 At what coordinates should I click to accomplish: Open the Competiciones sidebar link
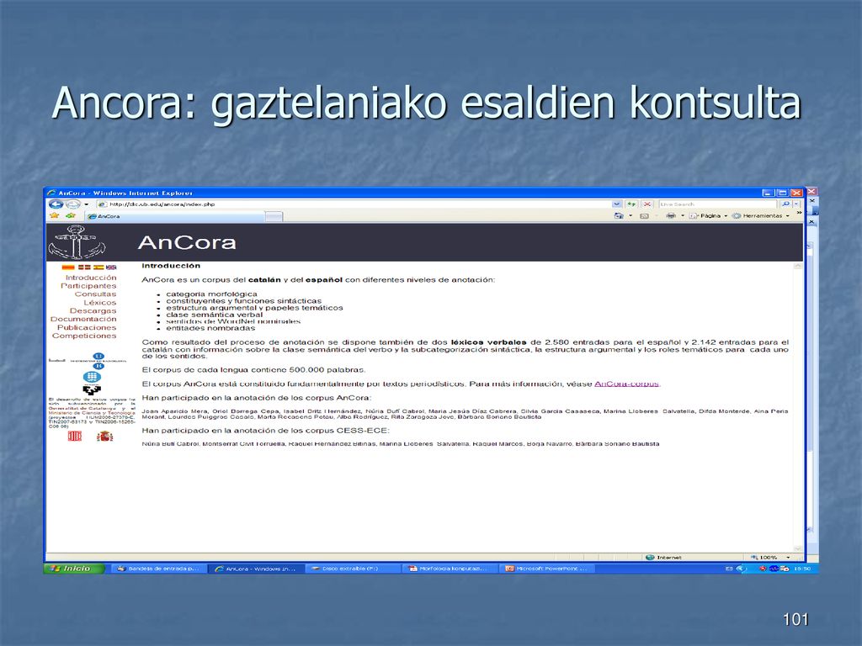tap(84, 336)
